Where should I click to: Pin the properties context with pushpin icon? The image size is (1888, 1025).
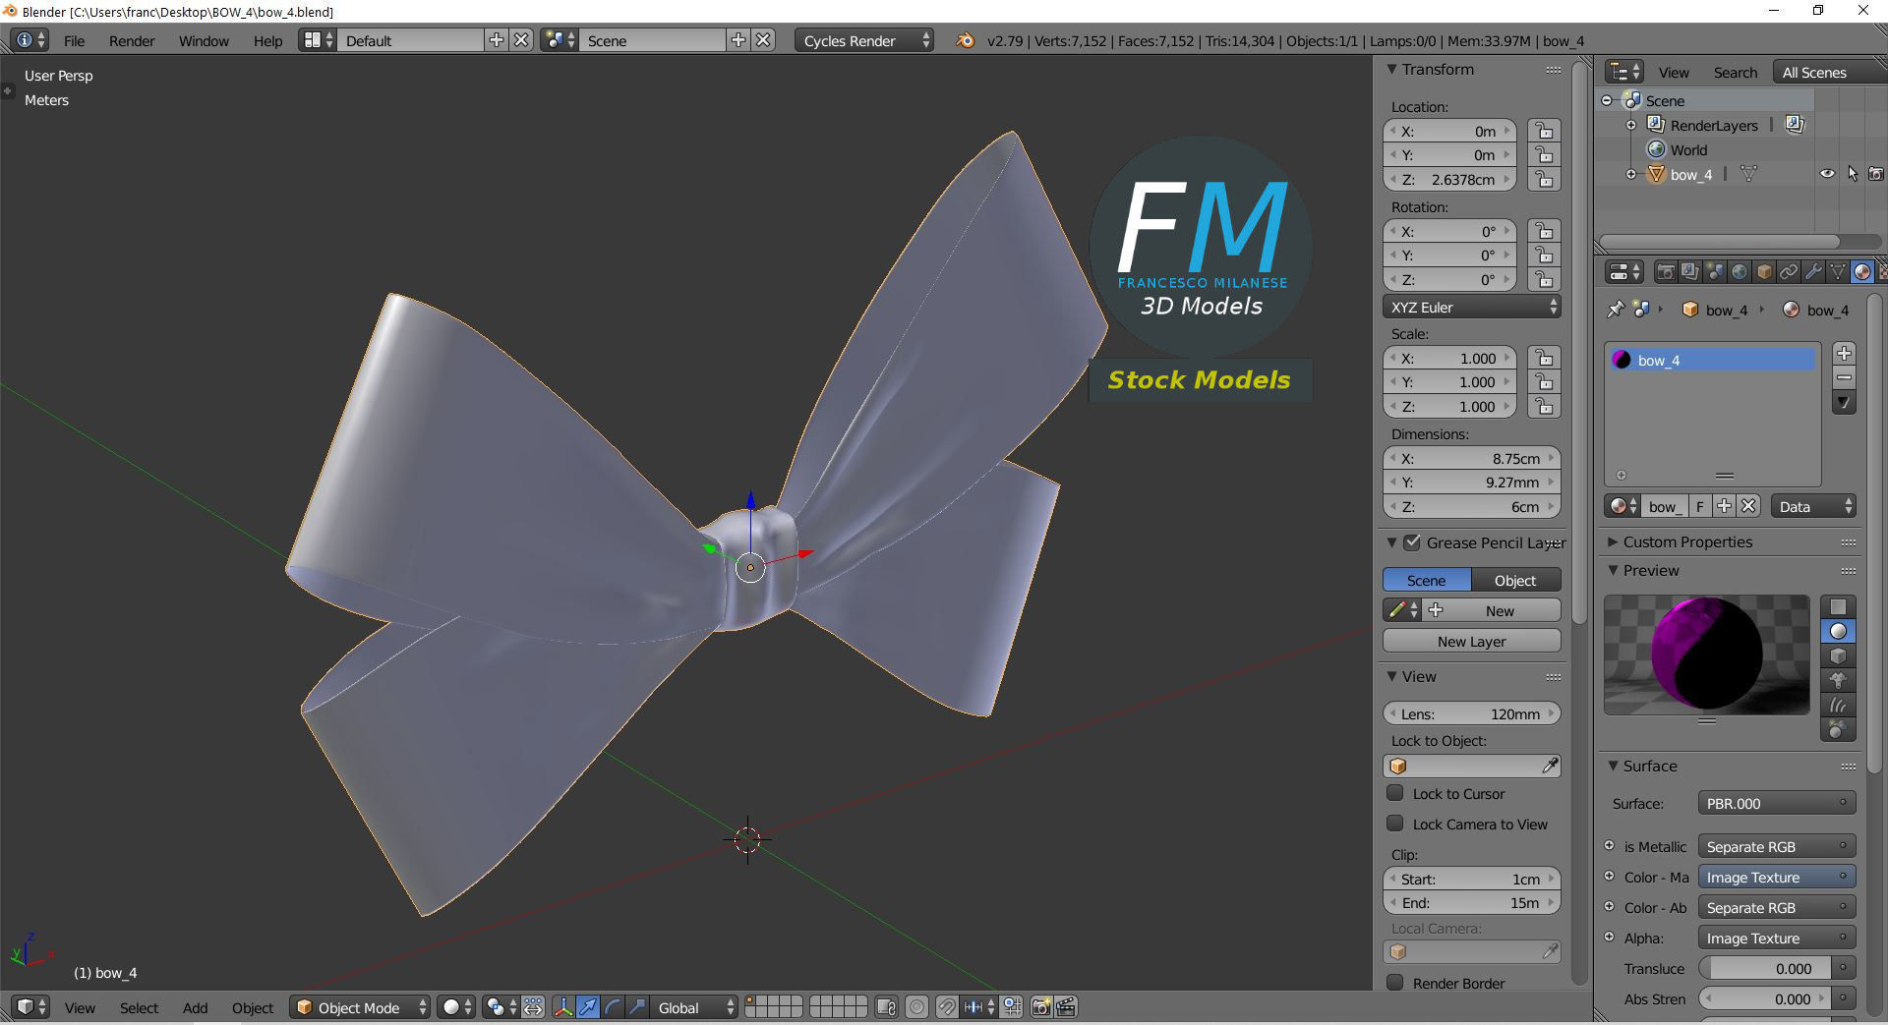pos(1615,310)
